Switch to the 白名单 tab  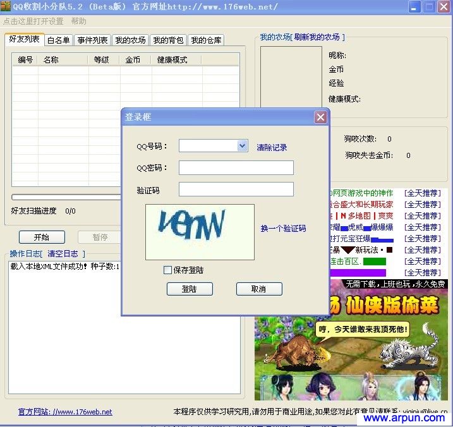[59, 40]
